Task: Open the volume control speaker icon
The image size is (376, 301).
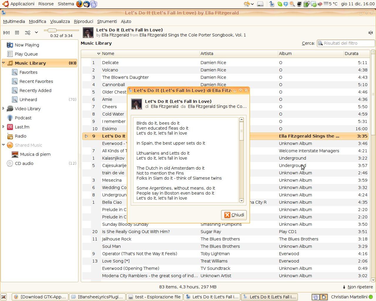Action: pyautogui.click(x=370, y=33)
